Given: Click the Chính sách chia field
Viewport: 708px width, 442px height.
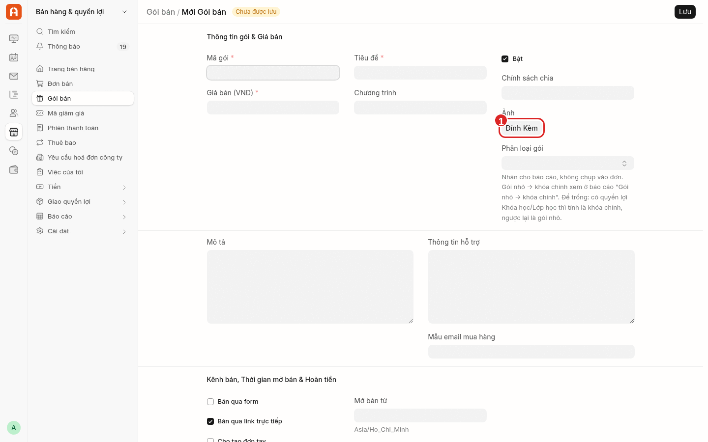Looking at the screenshot, I should point(568,93).
